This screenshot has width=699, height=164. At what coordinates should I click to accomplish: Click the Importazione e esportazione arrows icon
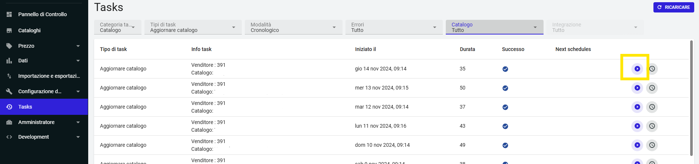pos(9,76)
